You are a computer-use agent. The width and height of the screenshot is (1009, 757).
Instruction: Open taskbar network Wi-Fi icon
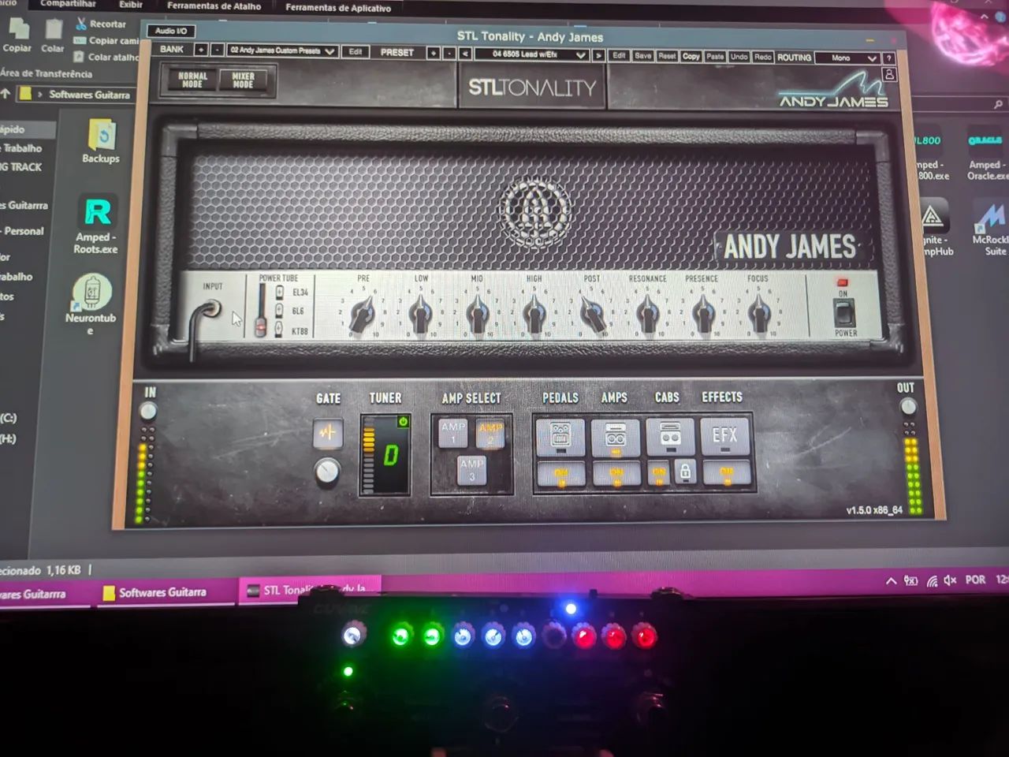[x=932, y=581]
